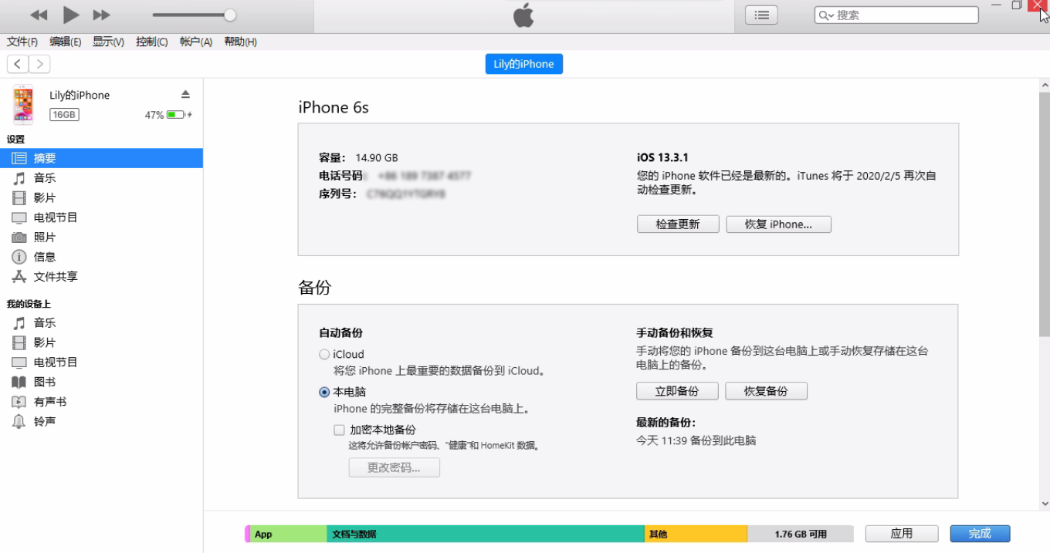
Task: Click the previous track rewind icon
Action: (38, 15)
